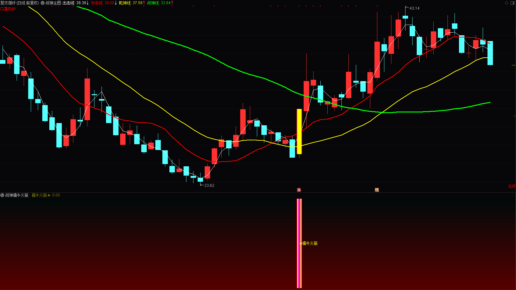Click the 擒牛火箭 signal bar label
Screen dimensions: 516x290
pos(310,244)
